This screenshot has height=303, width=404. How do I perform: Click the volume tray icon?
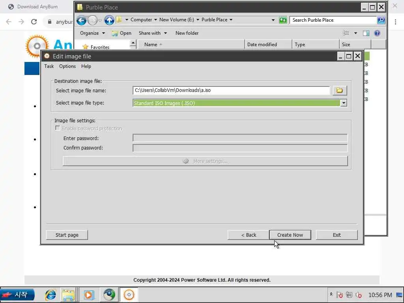coord(359,295)
